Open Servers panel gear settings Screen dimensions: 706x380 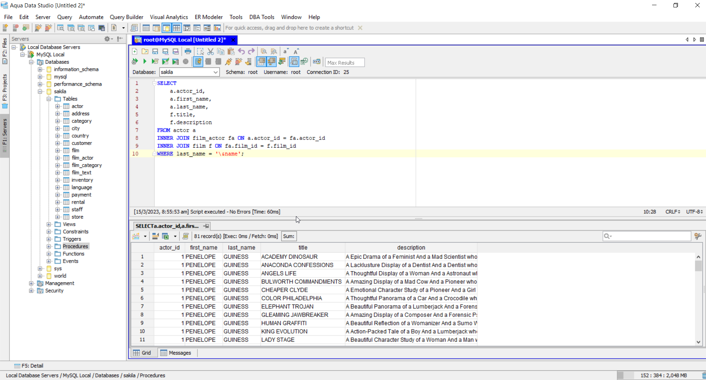[107, 39]
